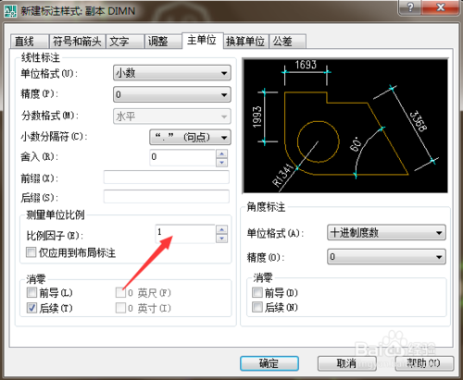Click the 比例因子(E) value field

185,234
